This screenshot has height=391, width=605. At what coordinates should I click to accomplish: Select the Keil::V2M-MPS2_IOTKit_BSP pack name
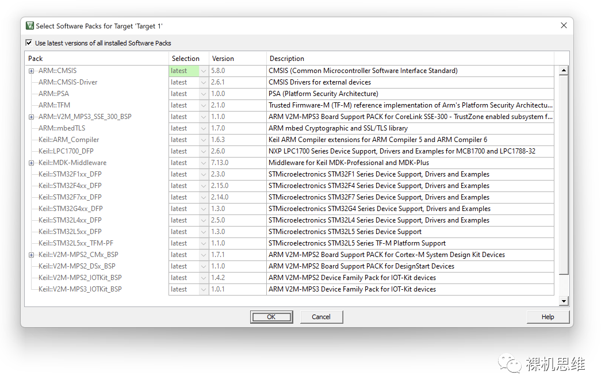pyautogui.click(x=80, y=278)
